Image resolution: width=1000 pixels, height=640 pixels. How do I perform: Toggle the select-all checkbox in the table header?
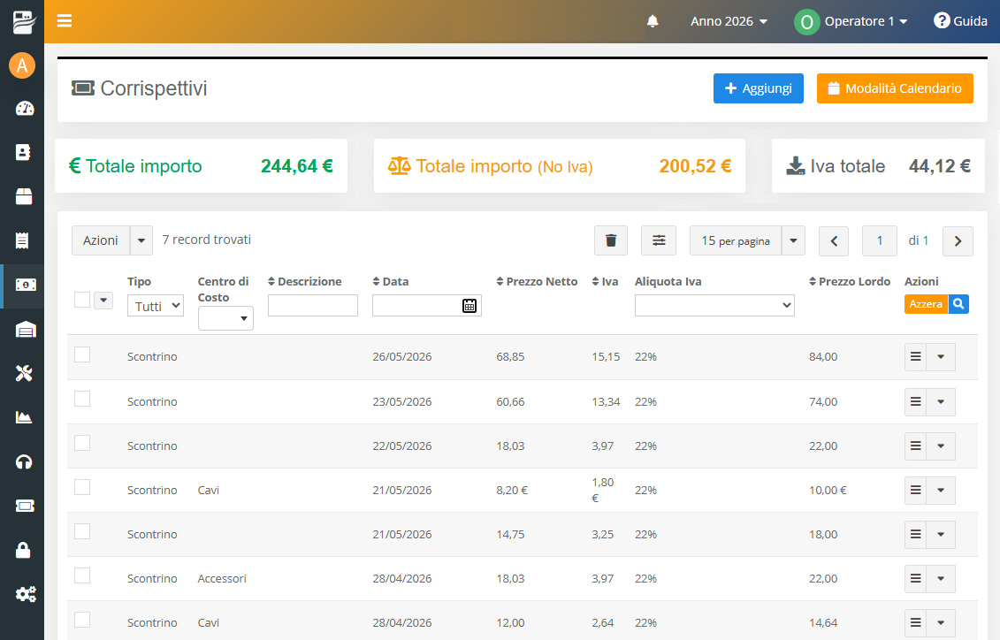click(82, 300)
